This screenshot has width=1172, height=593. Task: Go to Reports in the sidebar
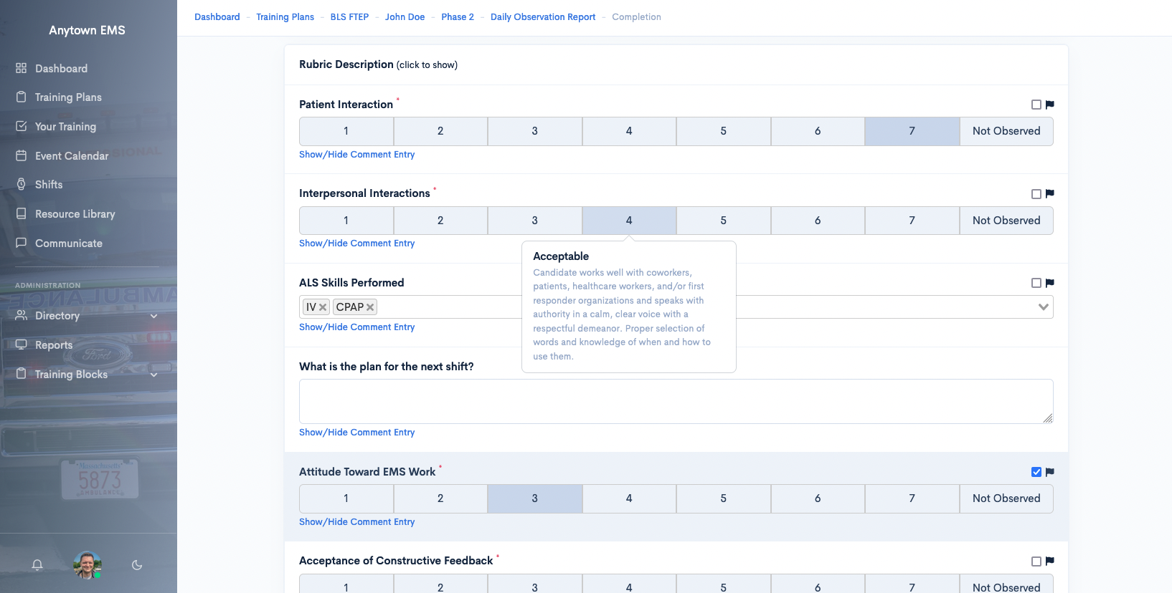54,345
